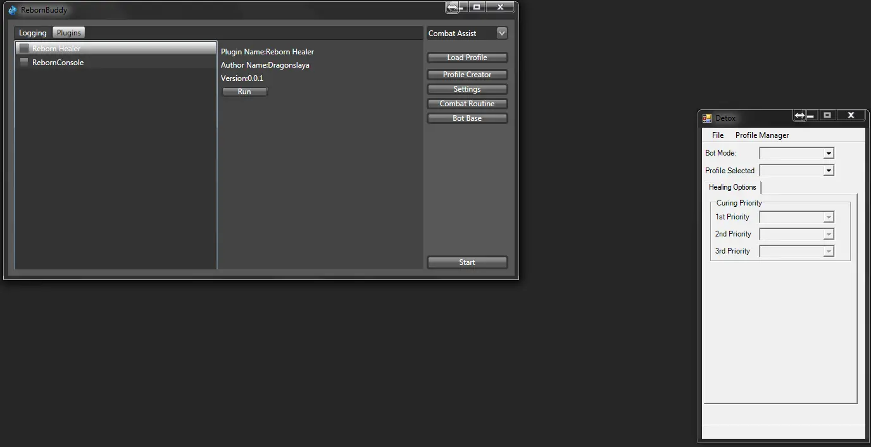Click the Detox window title bar icon
This screenshot has height=447, width=871.
pos(707,118)
